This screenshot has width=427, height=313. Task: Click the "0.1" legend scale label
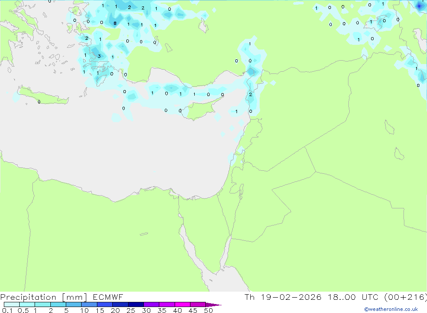click(7, 310)
